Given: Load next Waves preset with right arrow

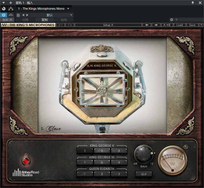Looking at the screenshot, I should pos(156,25).
